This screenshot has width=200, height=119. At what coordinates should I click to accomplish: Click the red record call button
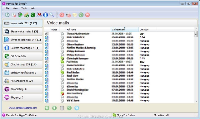(62, 15)
